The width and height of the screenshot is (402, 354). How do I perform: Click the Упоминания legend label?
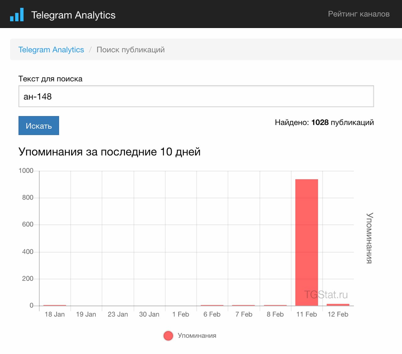197,335
